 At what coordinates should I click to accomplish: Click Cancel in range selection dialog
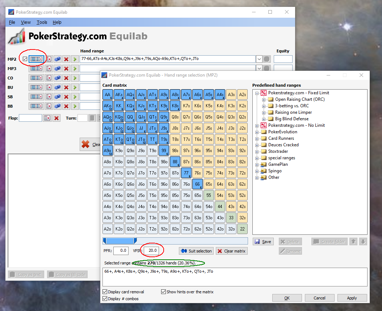[319, 298]
